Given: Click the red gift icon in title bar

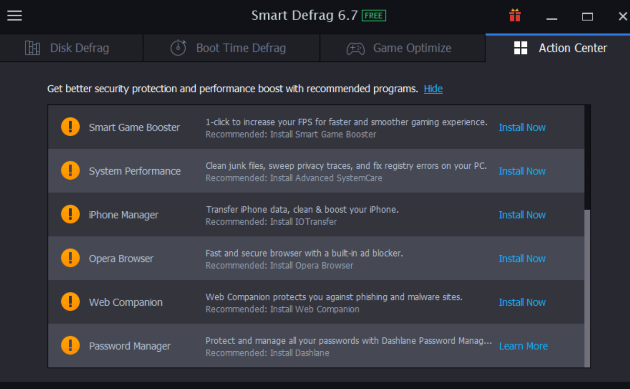Looking at the screenshot, I should 514,15.
